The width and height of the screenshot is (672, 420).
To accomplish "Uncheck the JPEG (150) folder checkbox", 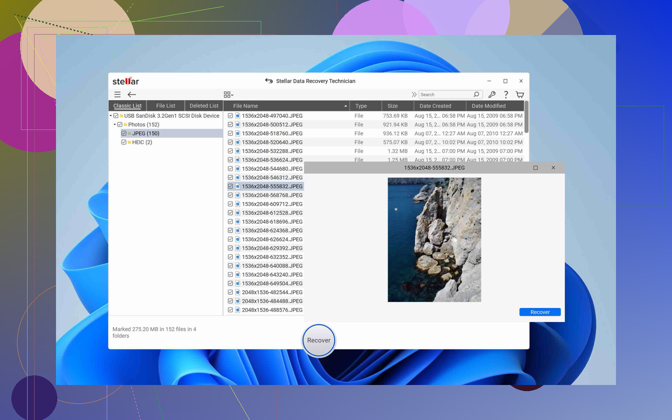I will tap(124, 133).
